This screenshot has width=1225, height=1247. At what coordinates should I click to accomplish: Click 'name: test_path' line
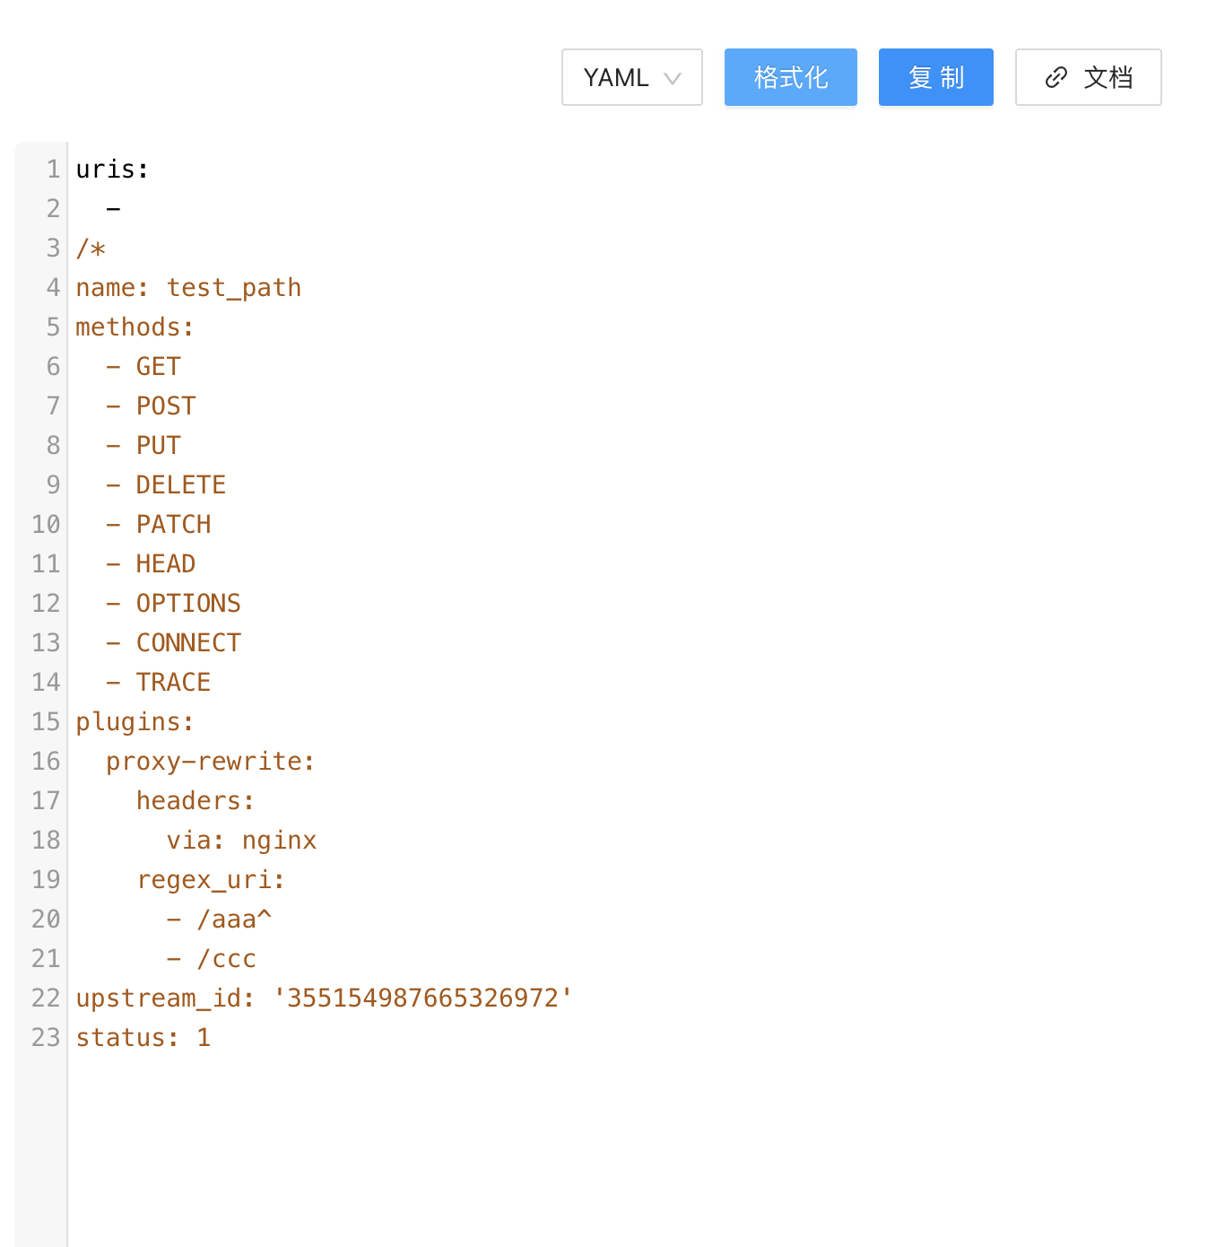[x=188, y=287]
